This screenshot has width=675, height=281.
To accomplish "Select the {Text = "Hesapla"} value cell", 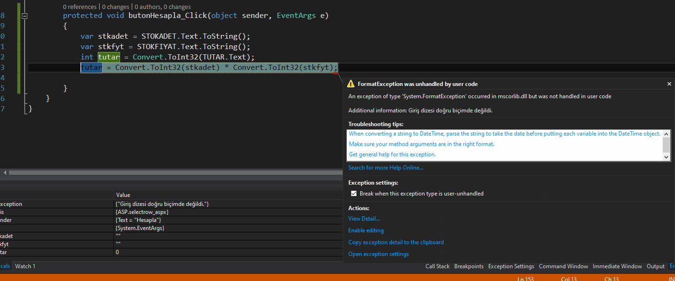I will [228, 220].
